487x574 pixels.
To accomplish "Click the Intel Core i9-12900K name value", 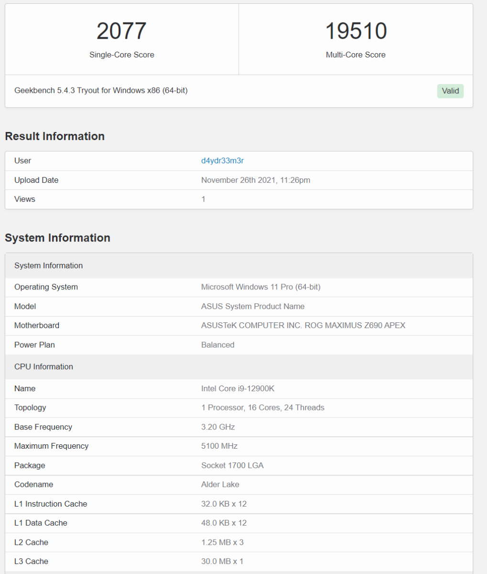I will (x=238, y=388).
